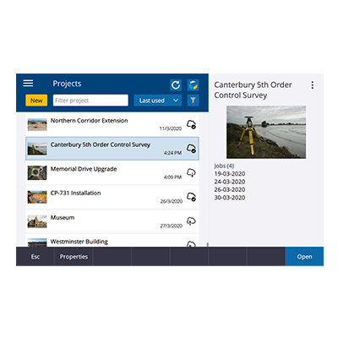Viewport: 338px width, 338px height.
Task: Click the CP-731 Installation thumbnail
Action: [37, 197]
